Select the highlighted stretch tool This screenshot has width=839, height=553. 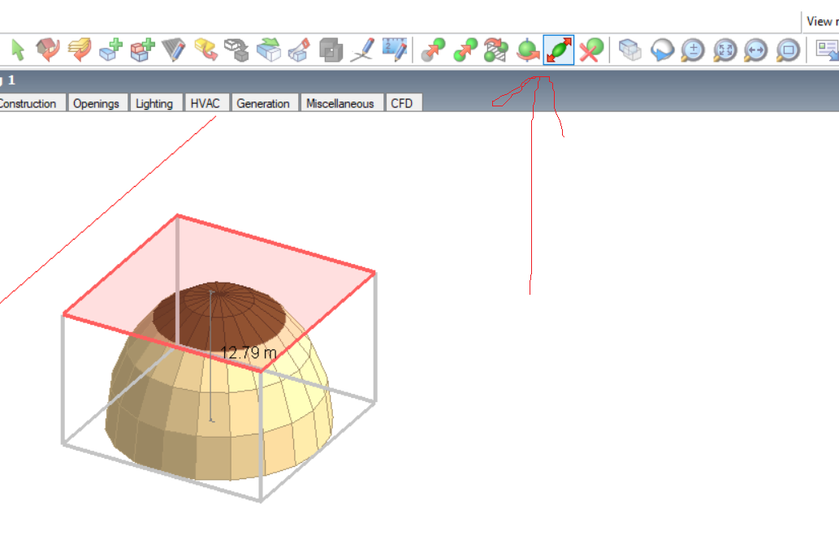(559, 50)
